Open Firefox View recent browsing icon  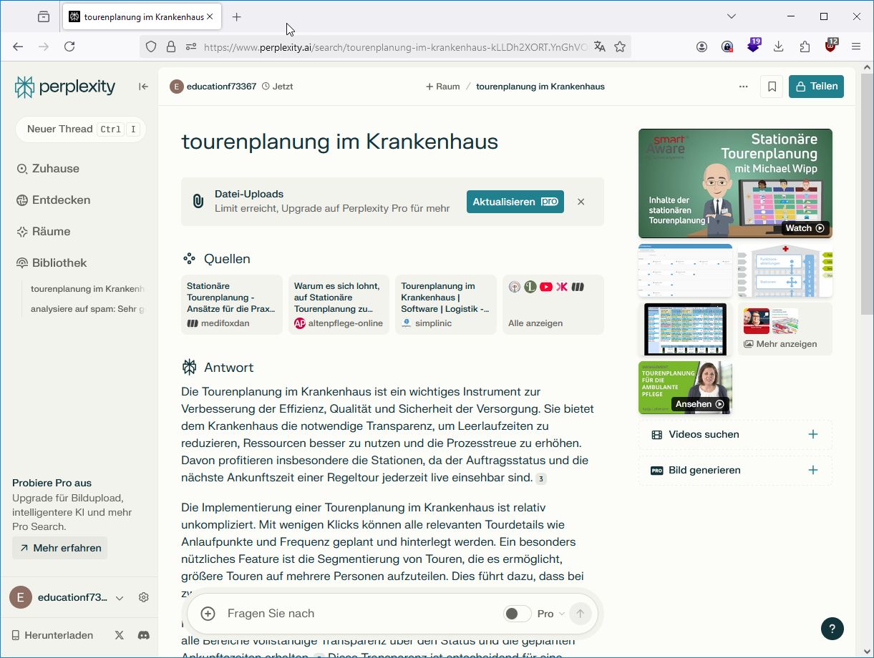44,16
